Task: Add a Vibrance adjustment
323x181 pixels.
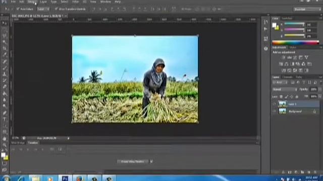Action: (x=306, y=57)
